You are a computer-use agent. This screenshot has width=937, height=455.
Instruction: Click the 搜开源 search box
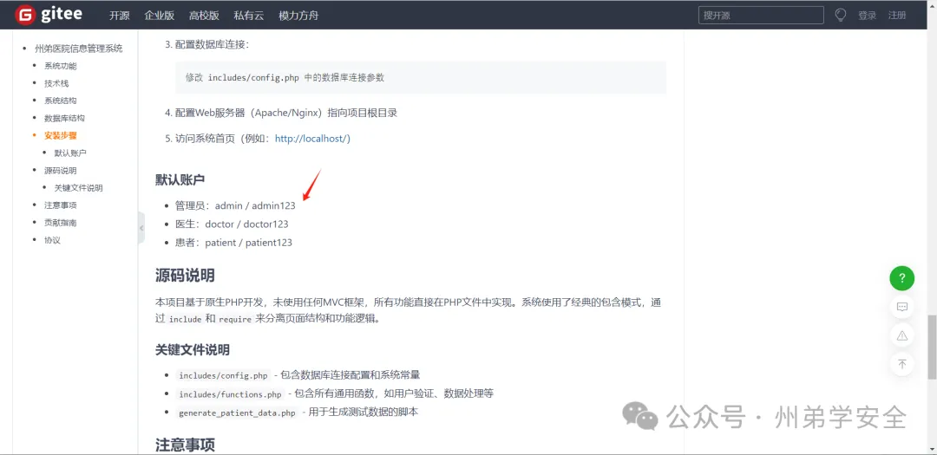pos(761,15)
